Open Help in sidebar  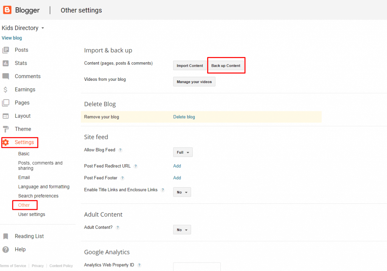click(20, 249)
